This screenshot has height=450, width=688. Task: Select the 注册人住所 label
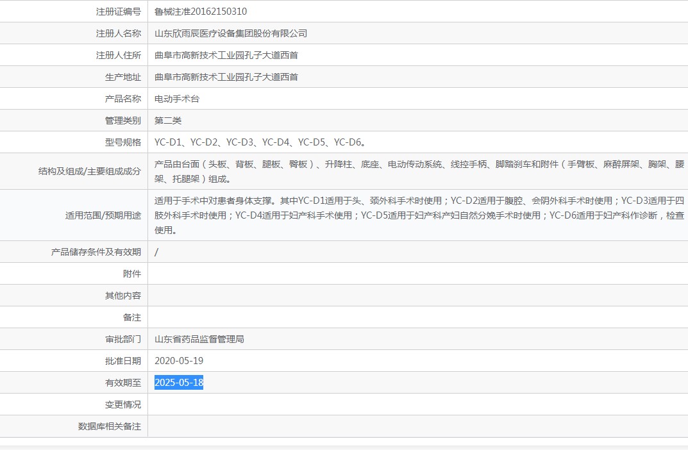pos(119,55)
